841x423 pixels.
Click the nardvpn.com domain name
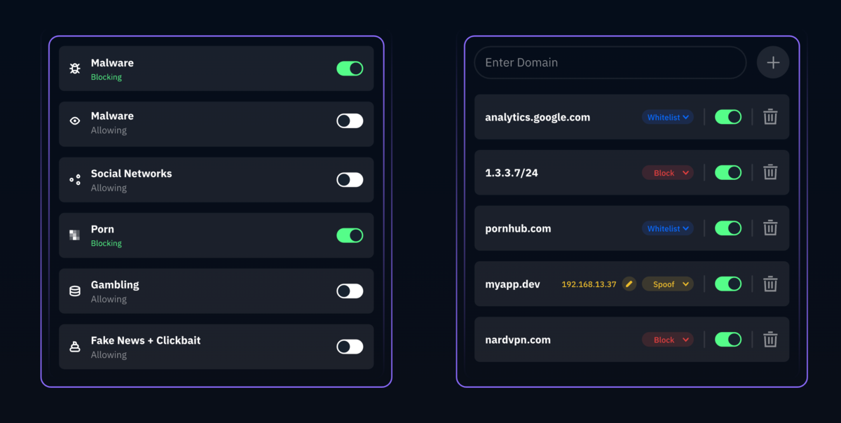click(518, 340)
